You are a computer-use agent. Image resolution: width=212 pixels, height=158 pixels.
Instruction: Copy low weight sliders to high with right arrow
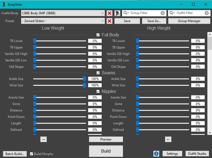pyautogui.click(x=44, y=139)
